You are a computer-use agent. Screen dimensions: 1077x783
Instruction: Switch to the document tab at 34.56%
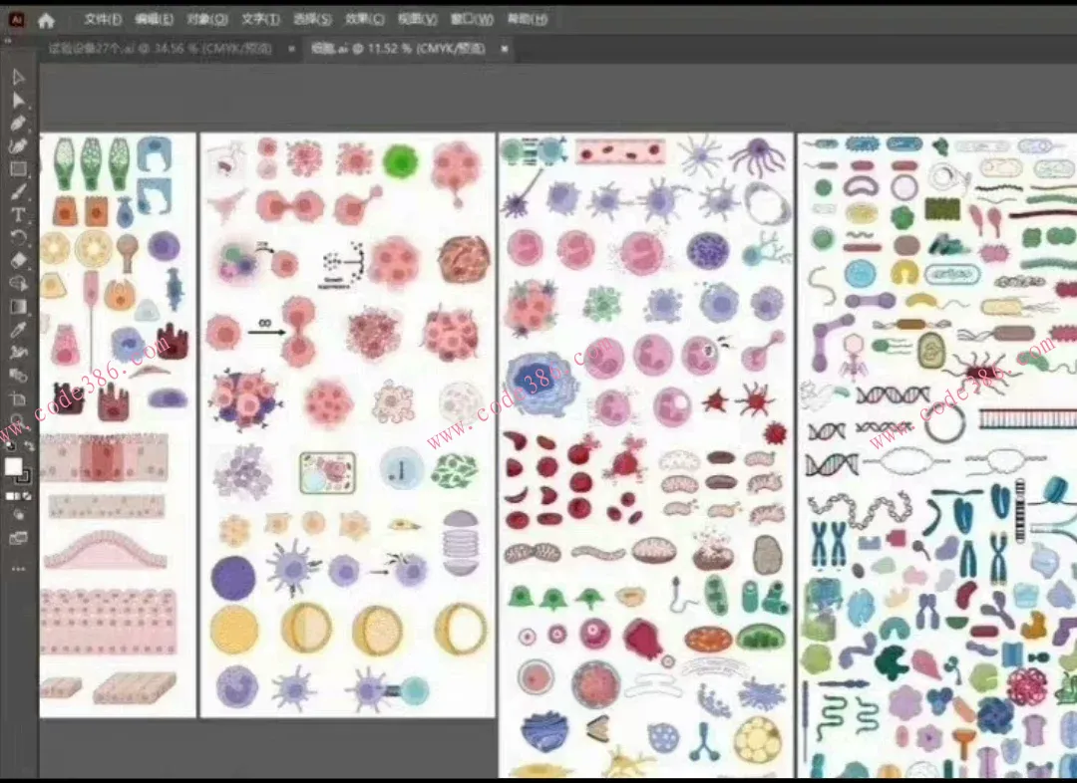click(x=160, y=49)
